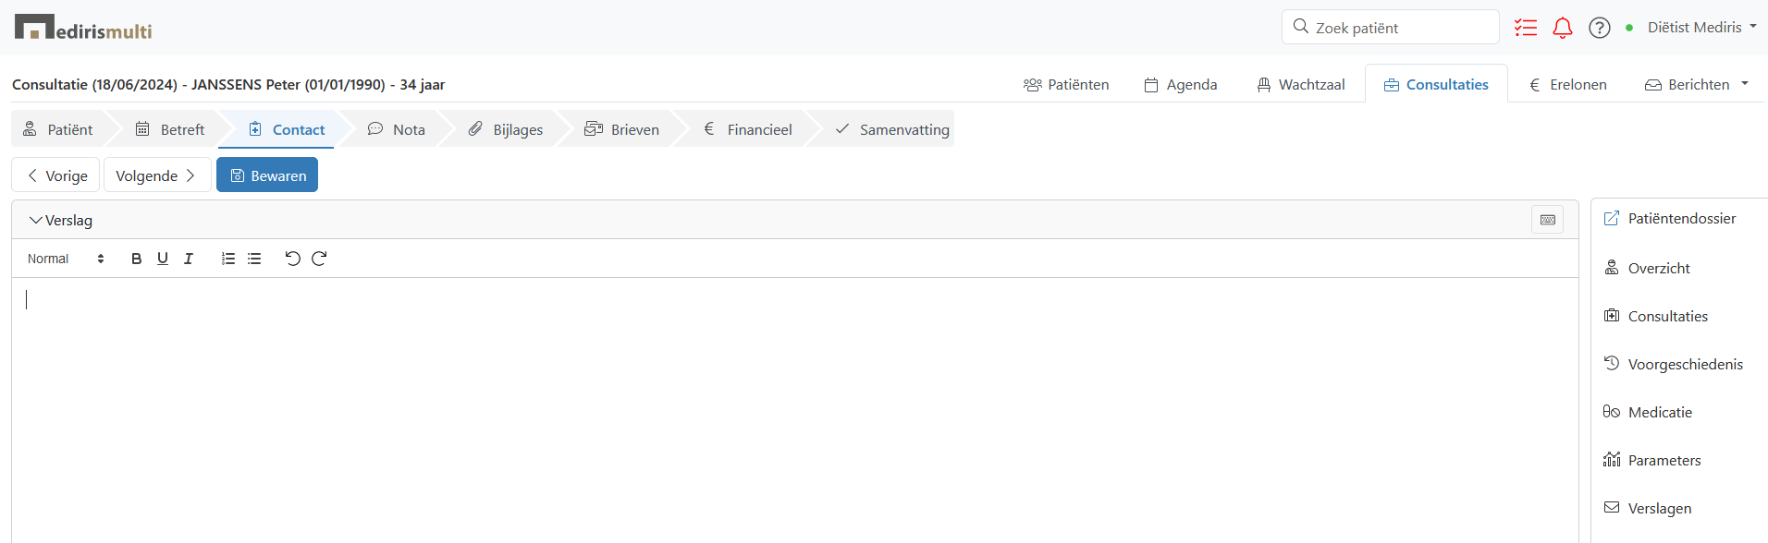The height and width of the screenshot is (543, 1768).
Task: Click the Bewaren button
Action: click(267, 175)
